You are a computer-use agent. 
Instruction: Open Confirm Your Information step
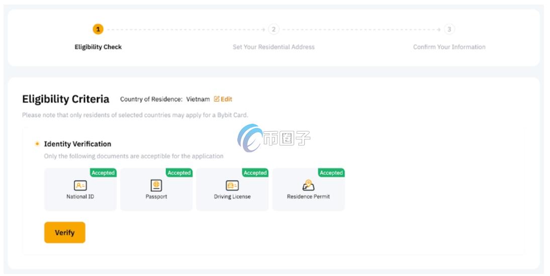[449, 47]
